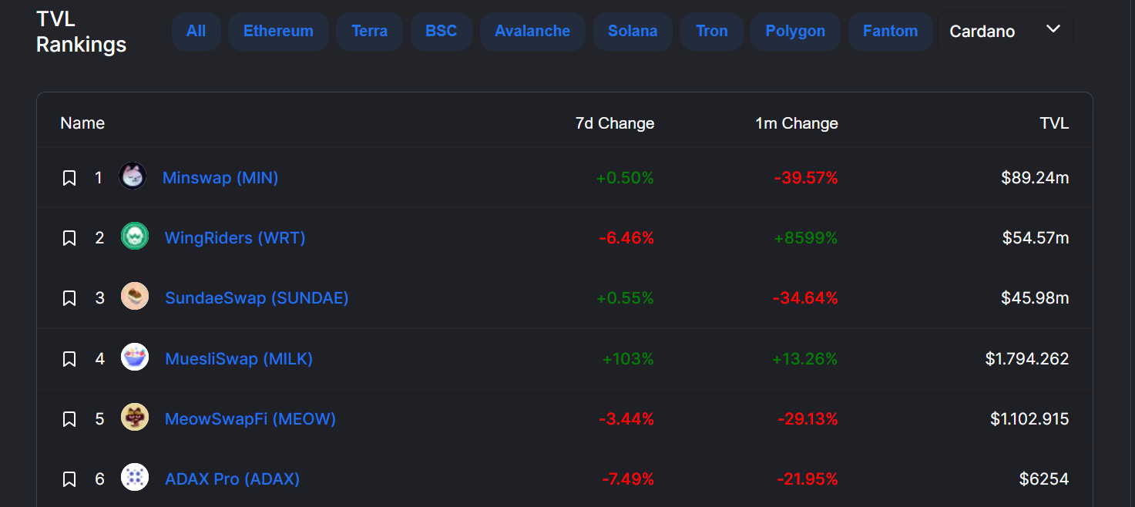The image size is (1135, 507).
Task: Filter rankings by Solana
Action: point(633,32)
